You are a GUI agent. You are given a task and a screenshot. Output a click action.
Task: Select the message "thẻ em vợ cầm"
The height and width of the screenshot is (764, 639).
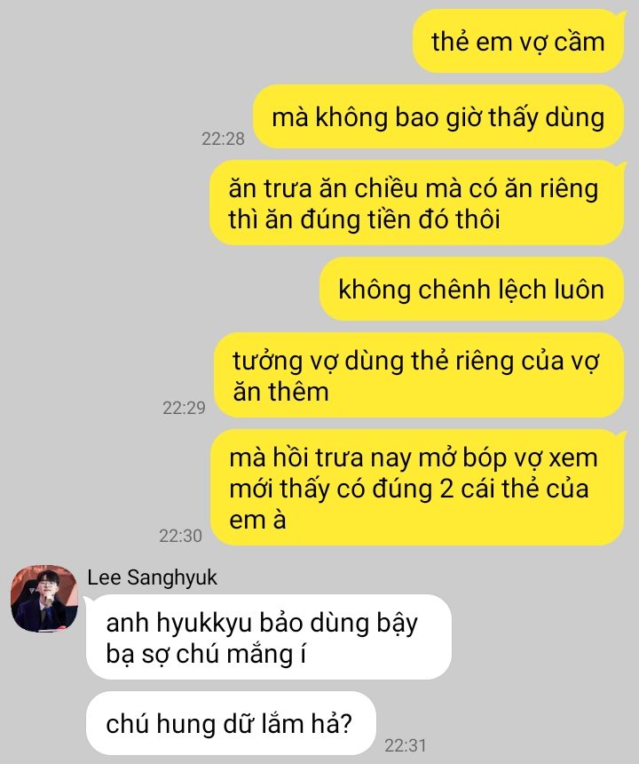click(x=518, y=42)
